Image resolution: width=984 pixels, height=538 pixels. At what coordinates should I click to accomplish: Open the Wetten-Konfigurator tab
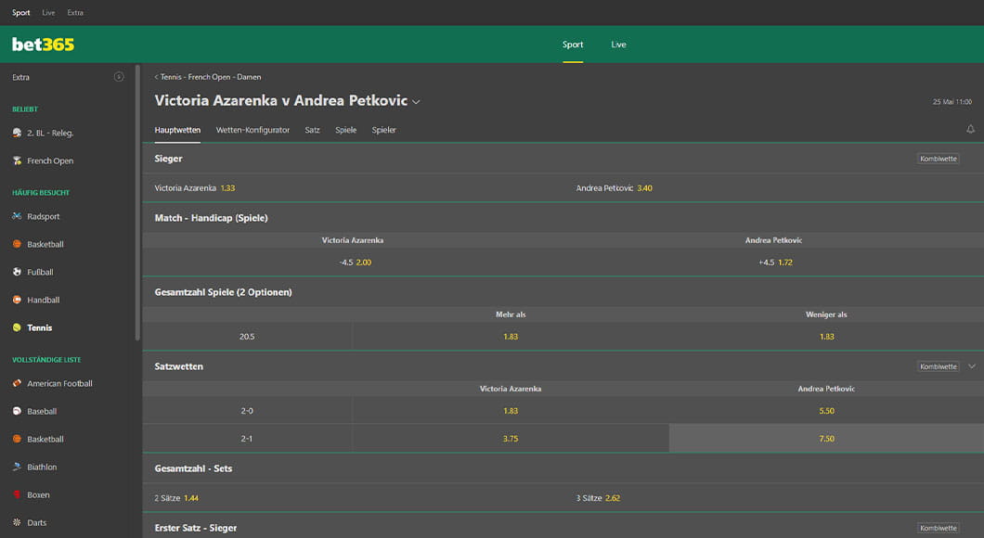(x=252, y=130)
